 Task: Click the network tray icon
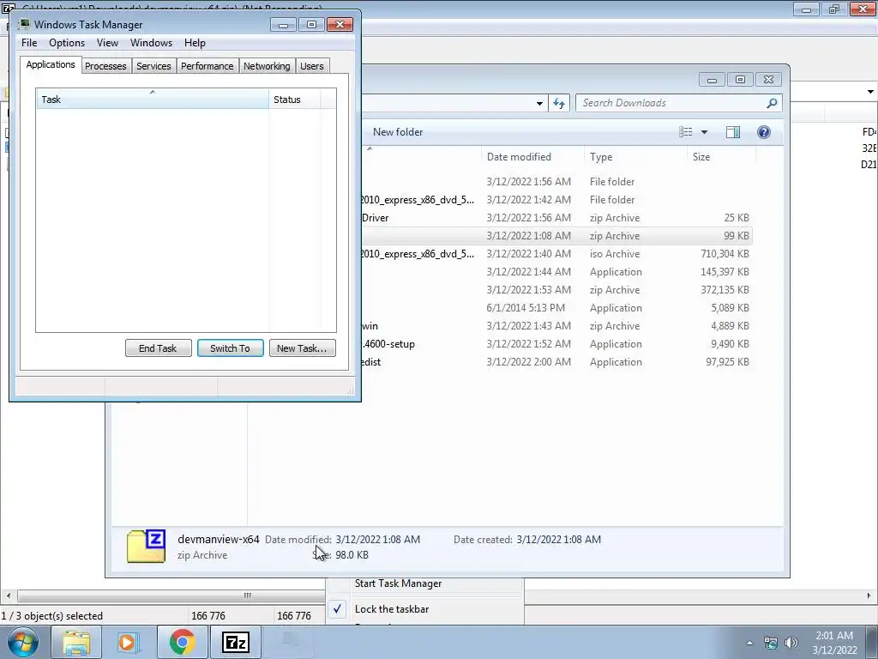[771, 643]
